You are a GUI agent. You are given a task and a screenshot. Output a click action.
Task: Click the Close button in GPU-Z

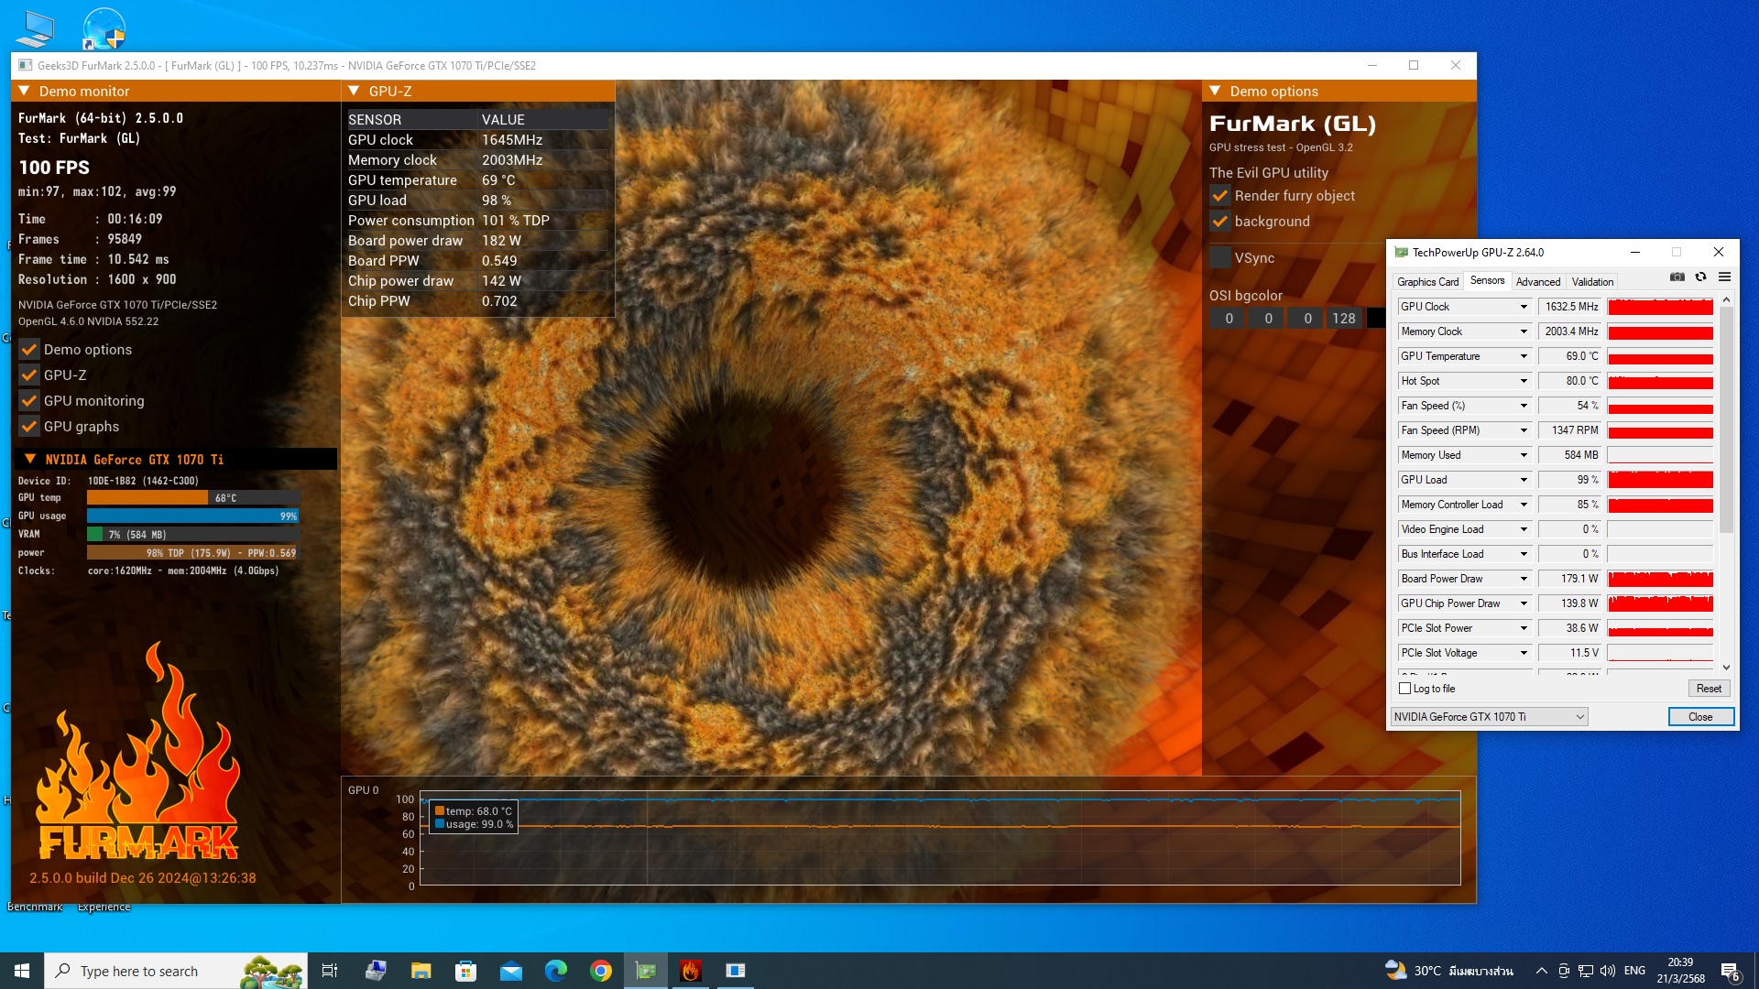coord(1700,717)
